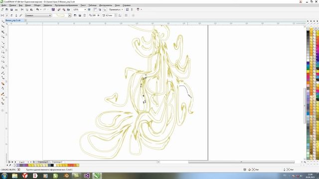Toggle Show Rulers in standard toolbar
The image size is (319, 179).
95,9
